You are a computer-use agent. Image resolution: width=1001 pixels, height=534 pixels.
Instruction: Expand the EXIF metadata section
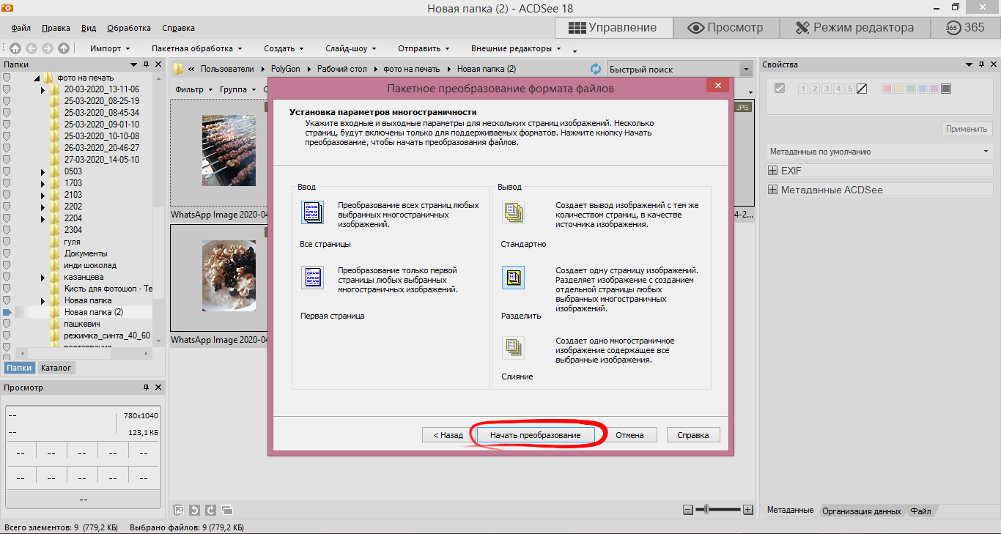click(772, 171)
